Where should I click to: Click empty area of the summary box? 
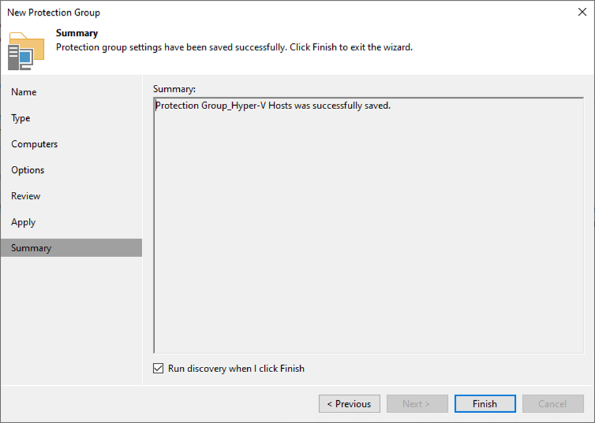[367, 235]
